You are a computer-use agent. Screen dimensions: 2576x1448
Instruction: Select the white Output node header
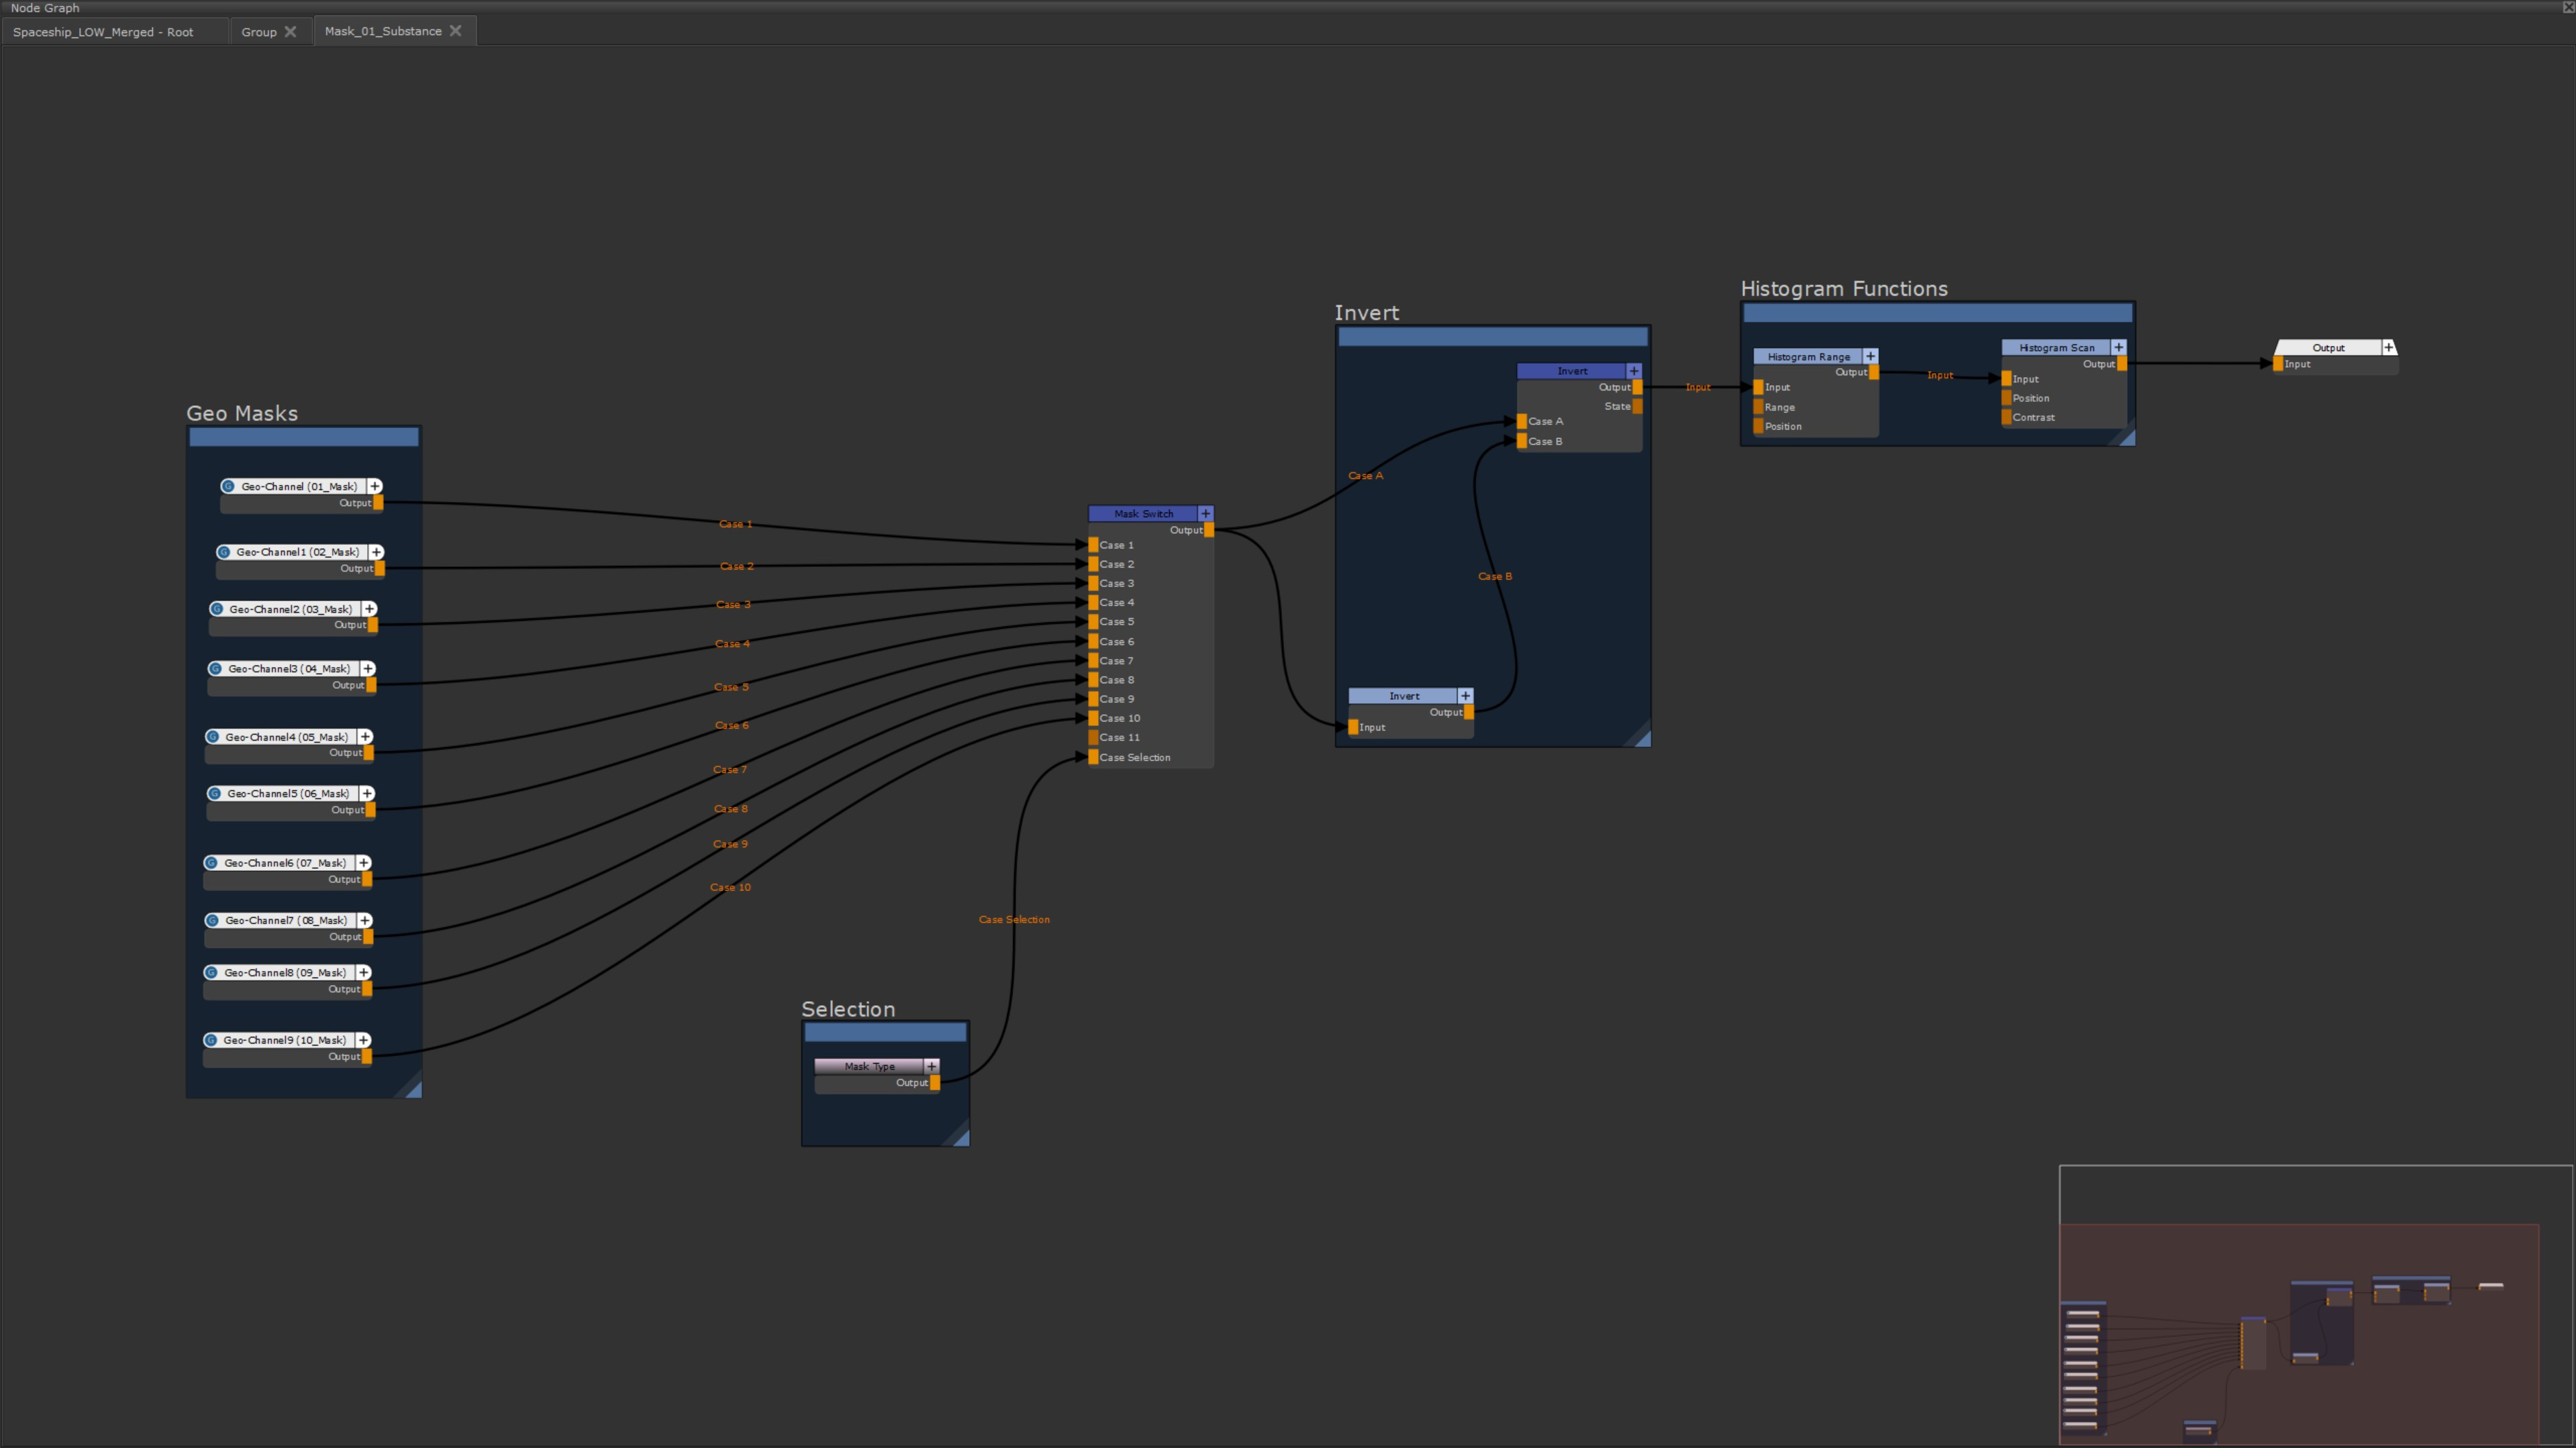click(2328, 347)
